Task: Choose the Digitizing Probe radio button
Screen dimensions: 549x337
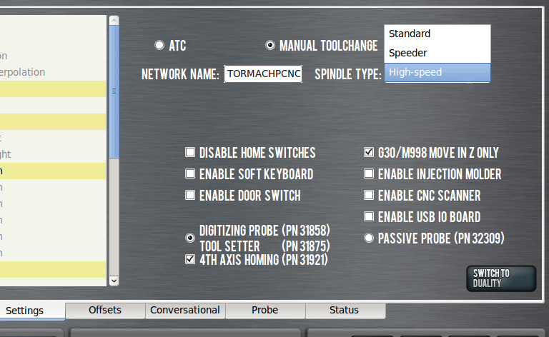Action: tap(190, 237)
